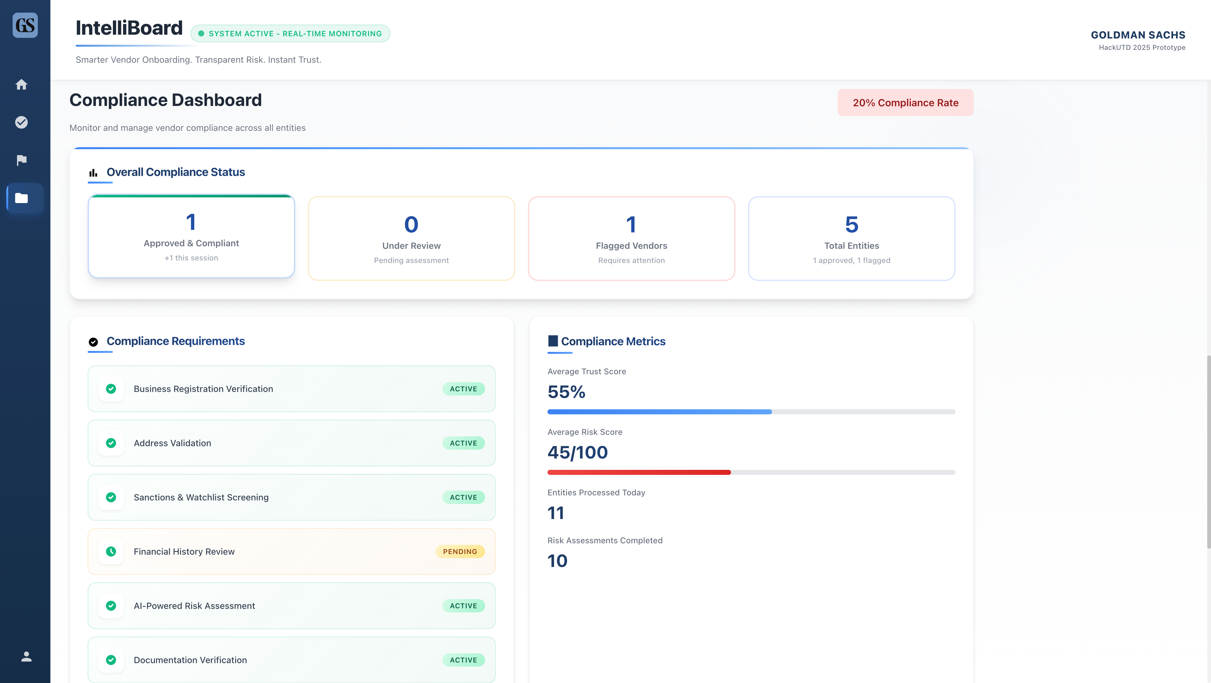1211x683 pixels.
Task: Select the Flagged Vendors card
Action: (631, 239)
